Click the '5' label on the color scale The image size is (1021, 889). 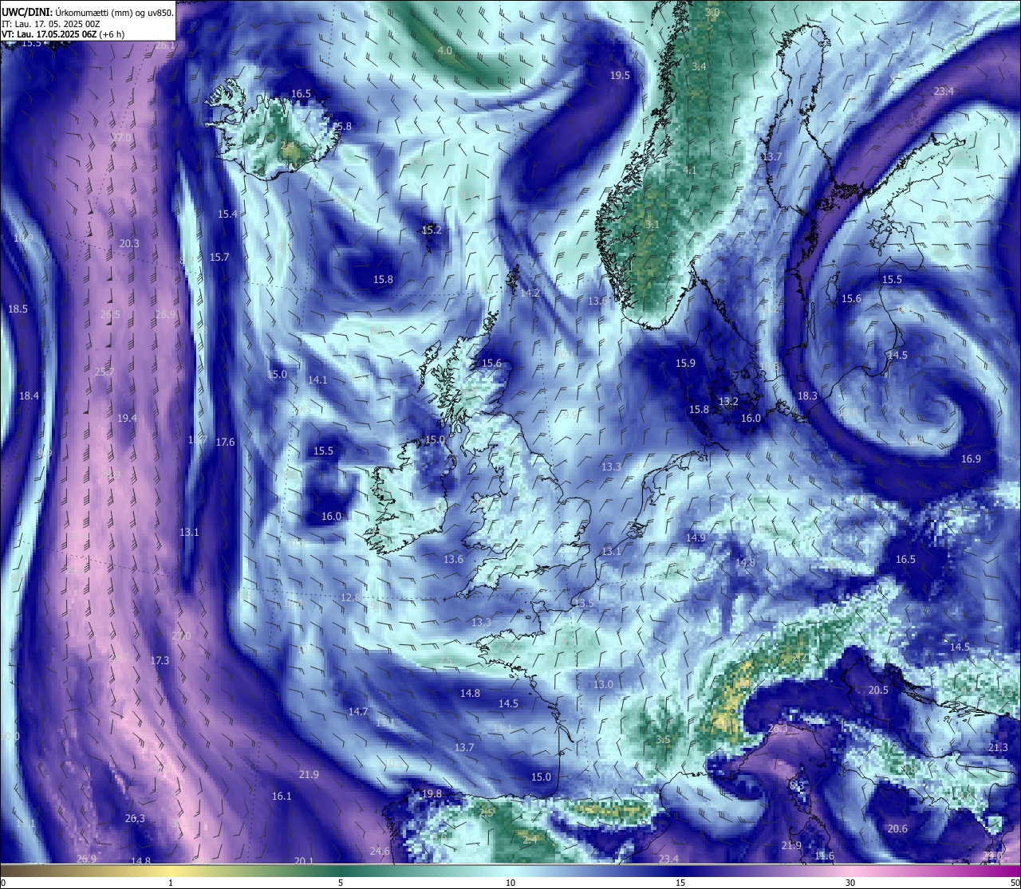click(x=341, y=882)
